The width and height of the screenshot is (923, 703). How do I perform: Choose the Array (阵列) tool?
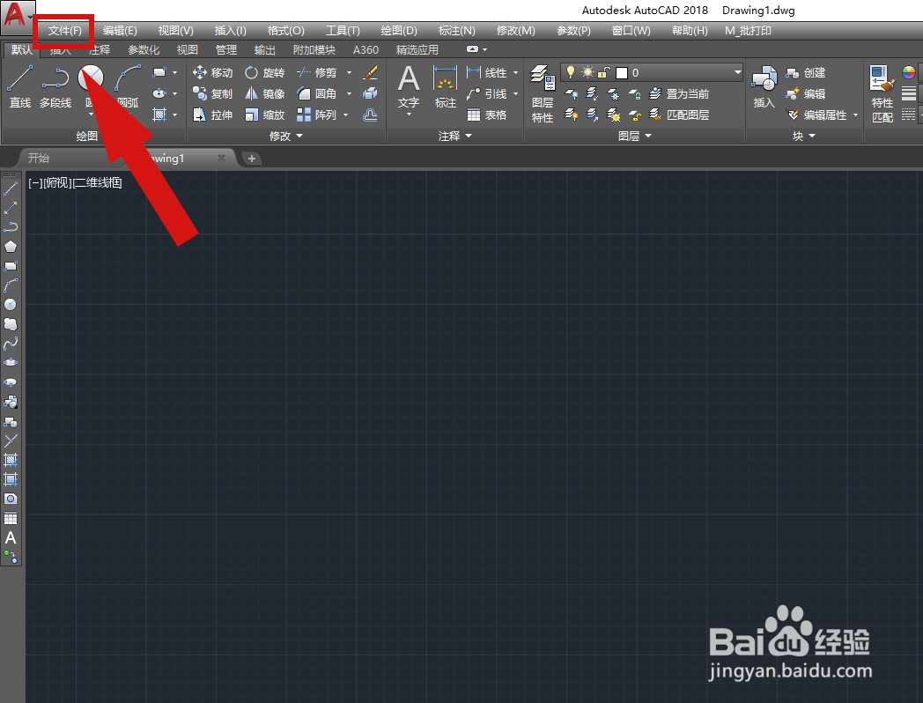click(x=317, y=115)
